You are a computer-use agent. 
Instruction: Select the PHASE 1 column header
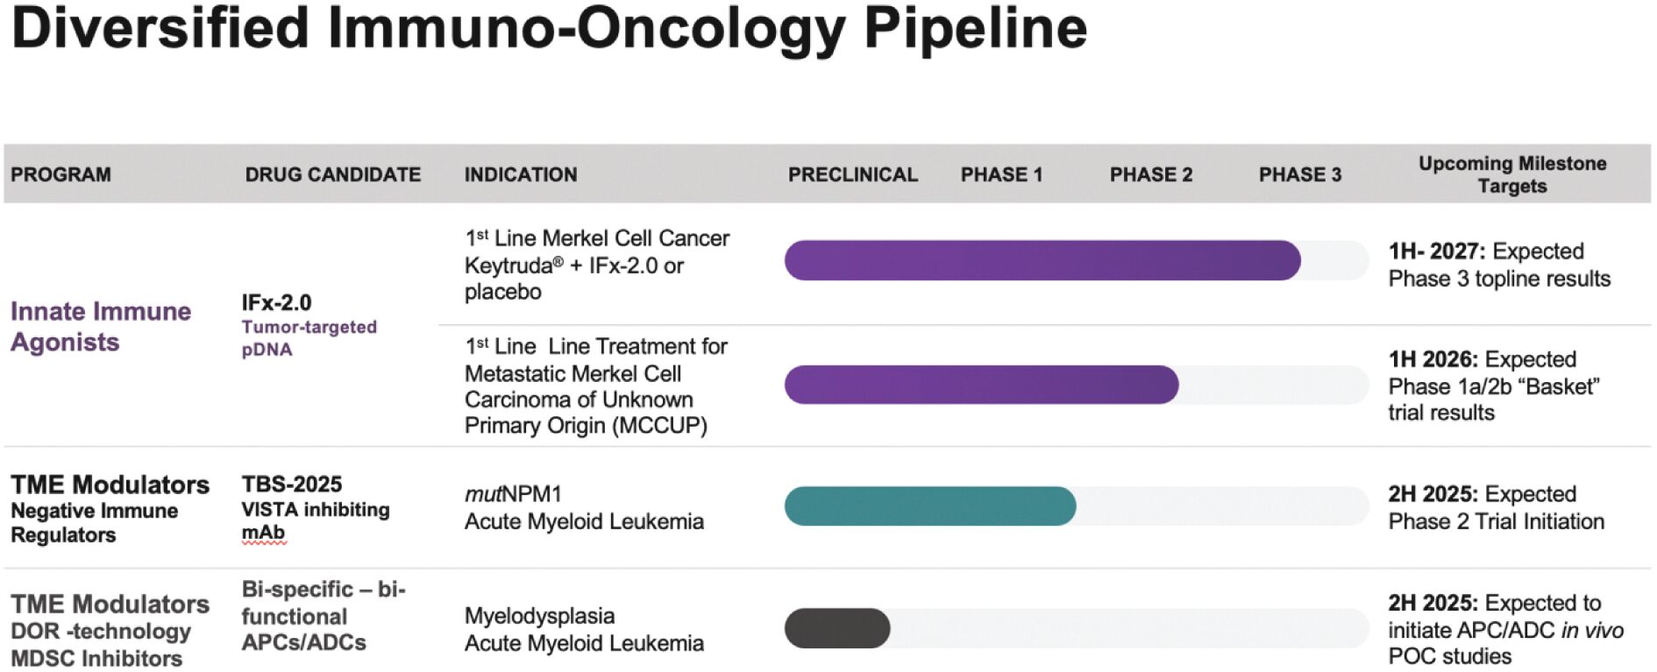(1001, 174)
